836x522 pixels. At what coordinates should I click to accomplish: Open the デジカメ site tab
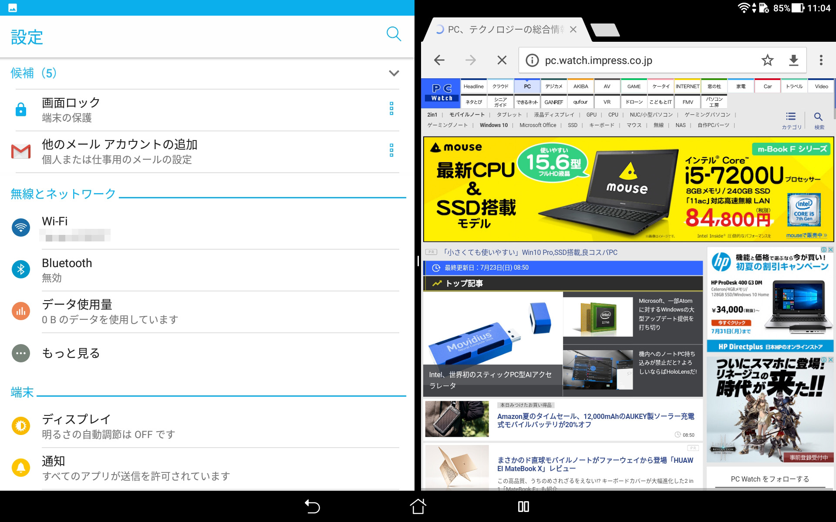tap(554, 86)
